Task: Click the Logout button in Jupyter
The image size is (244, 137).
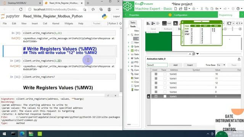Action: (116, 16)
